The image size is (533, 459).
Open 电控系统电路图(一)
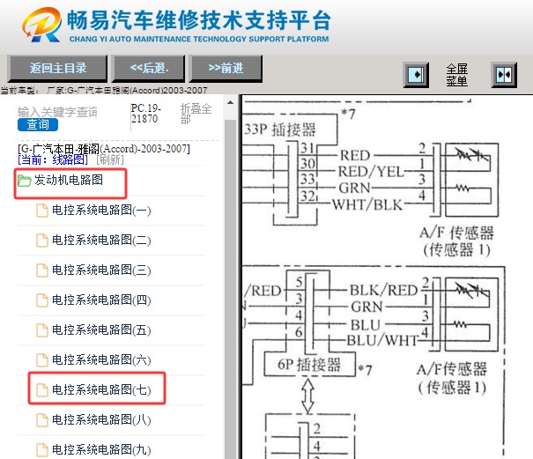click(x=101, y=211)
